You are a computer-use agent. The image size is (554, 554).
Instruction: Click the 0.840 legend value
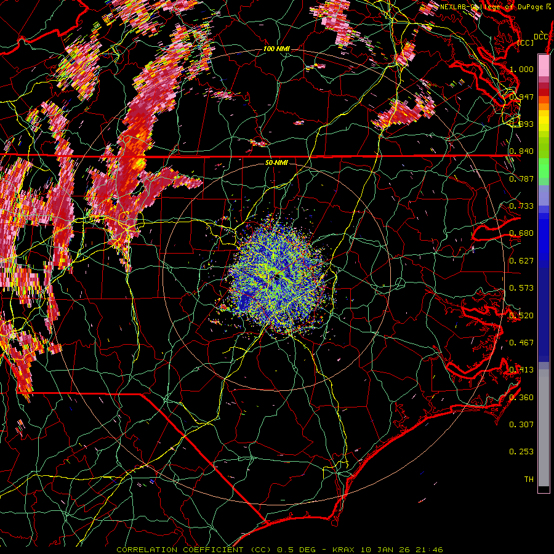click(x=521, y=151)
